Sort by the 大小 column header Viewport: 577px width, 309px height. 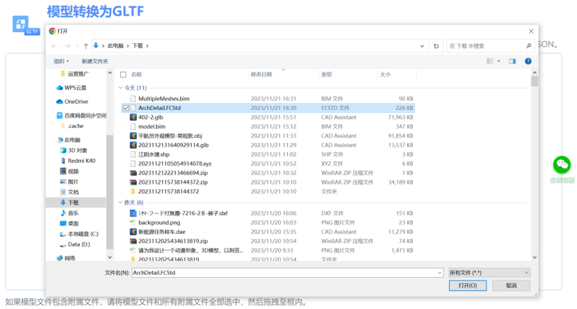click(385, 74)
